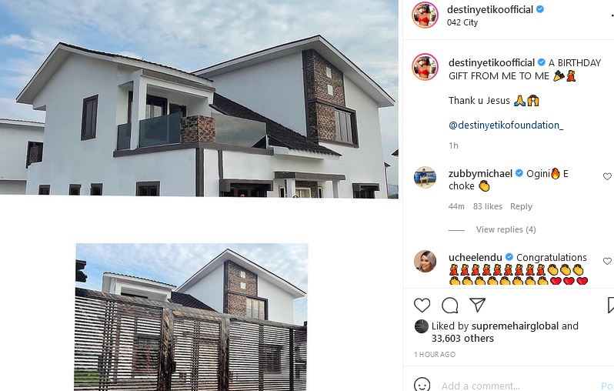
Task: Reply to zubbymichael's comment
Action: point(521,206)
